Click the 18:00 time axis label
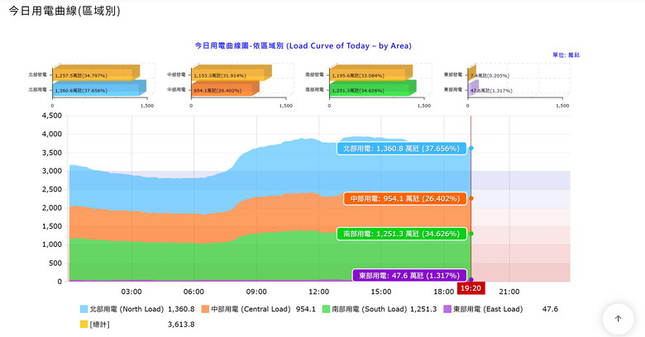This screenshot has height=337, width=645. tap(444, 292)
